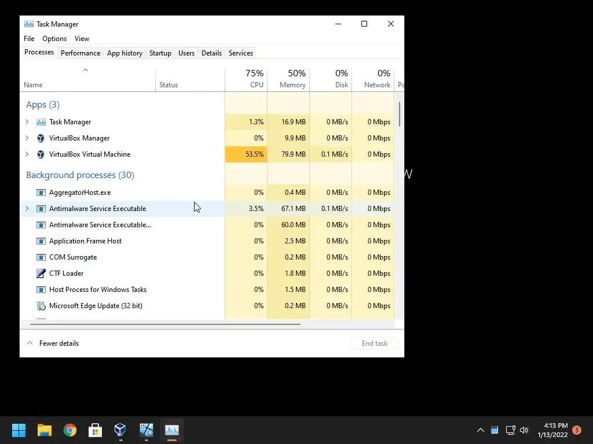Image resolution: width=593 pixels, height=444 pixels.
Task: Open the clock showing 4:13 PM
Action: click(x=552, y=430)
